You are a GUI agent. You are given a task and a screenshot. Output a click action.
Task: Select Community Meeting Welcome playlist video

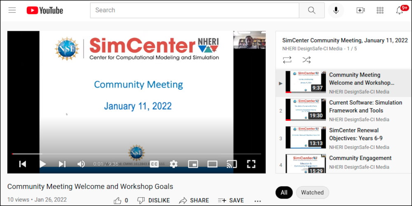tap(344, 83)
